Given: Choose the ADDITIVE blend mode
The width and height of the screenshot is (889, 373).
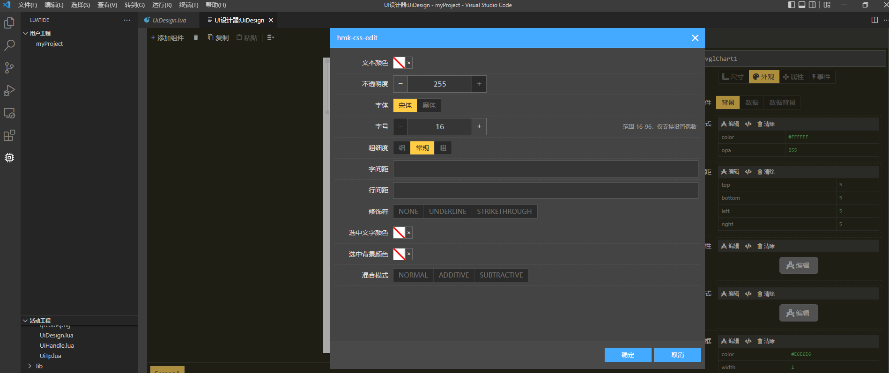Looking at the screenshot, I should pos(453,275).
